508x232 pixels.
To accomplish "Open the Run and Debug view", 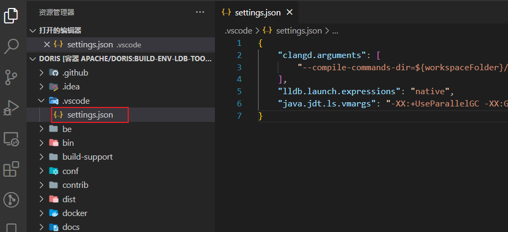I will click(x=12, y=107).
